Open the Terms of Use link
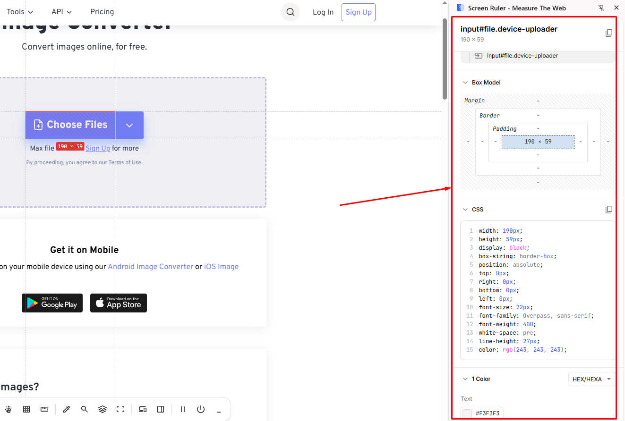The image size is (625, 421). pos(124,162)
